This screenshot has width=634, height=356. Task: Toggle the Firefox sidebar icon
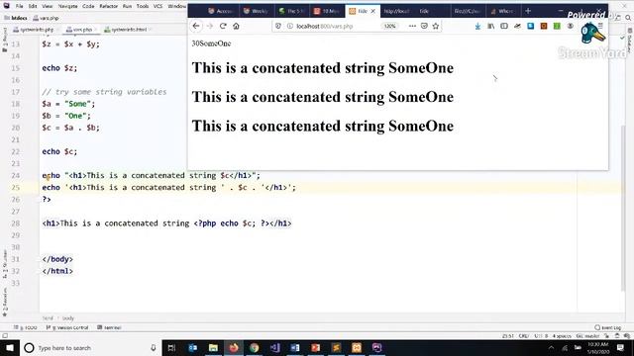[x=504, y=26]
